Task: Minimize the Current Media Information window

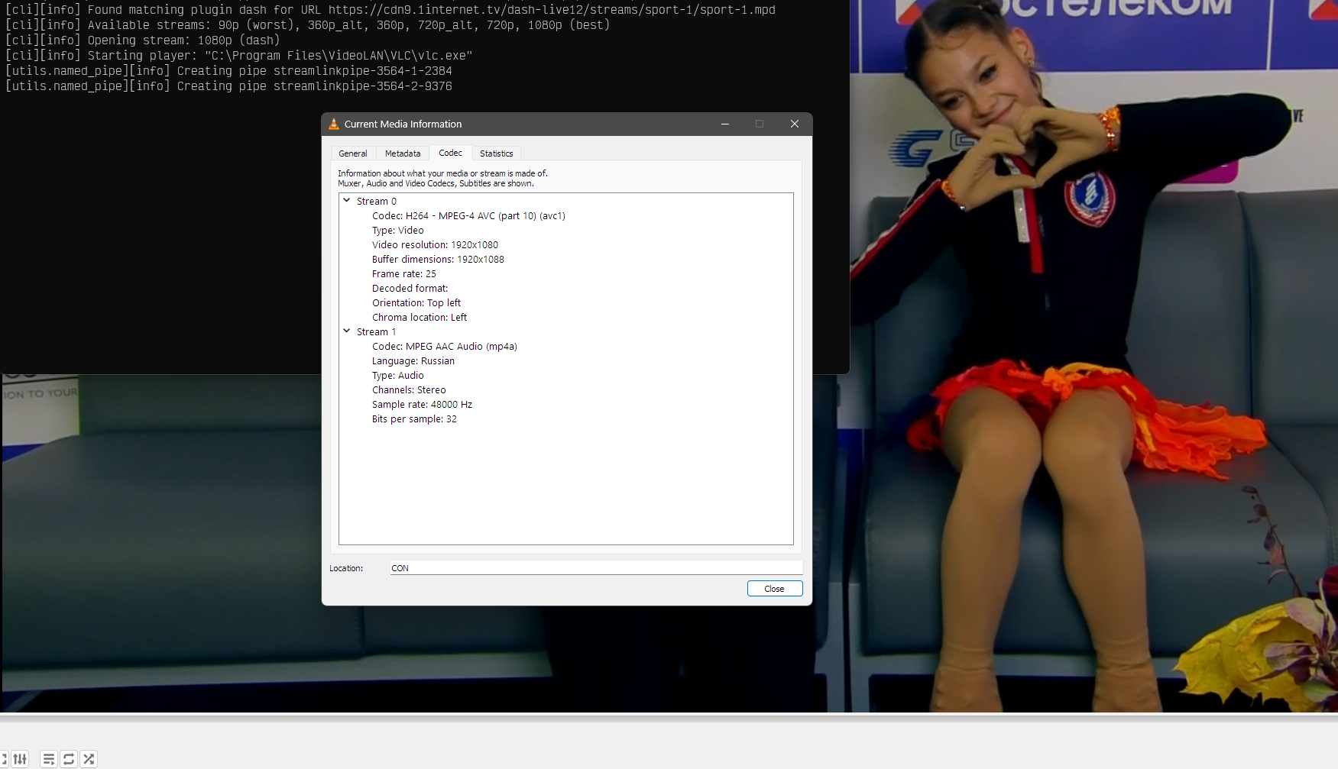Action: pyautogui.click(x=724, y=124)
